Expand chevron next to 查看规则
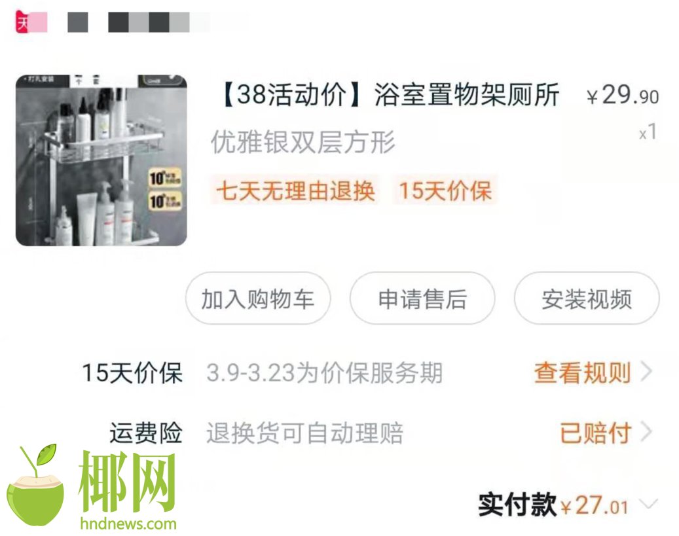Image resolution: width=679 pixels, height=536 pixels. (x=647, y=372)
